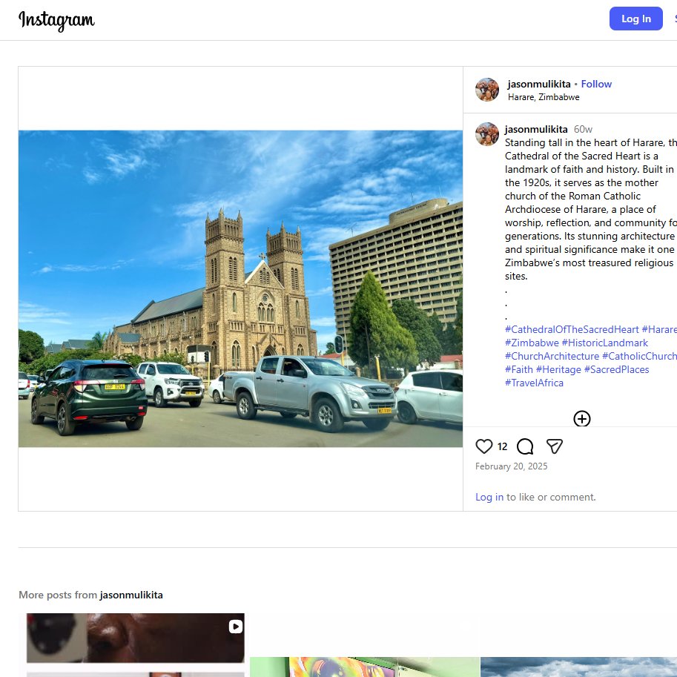Share the post with paper plane icon
This screenshot has width=677, height=677.
click(x=555, y=446)
